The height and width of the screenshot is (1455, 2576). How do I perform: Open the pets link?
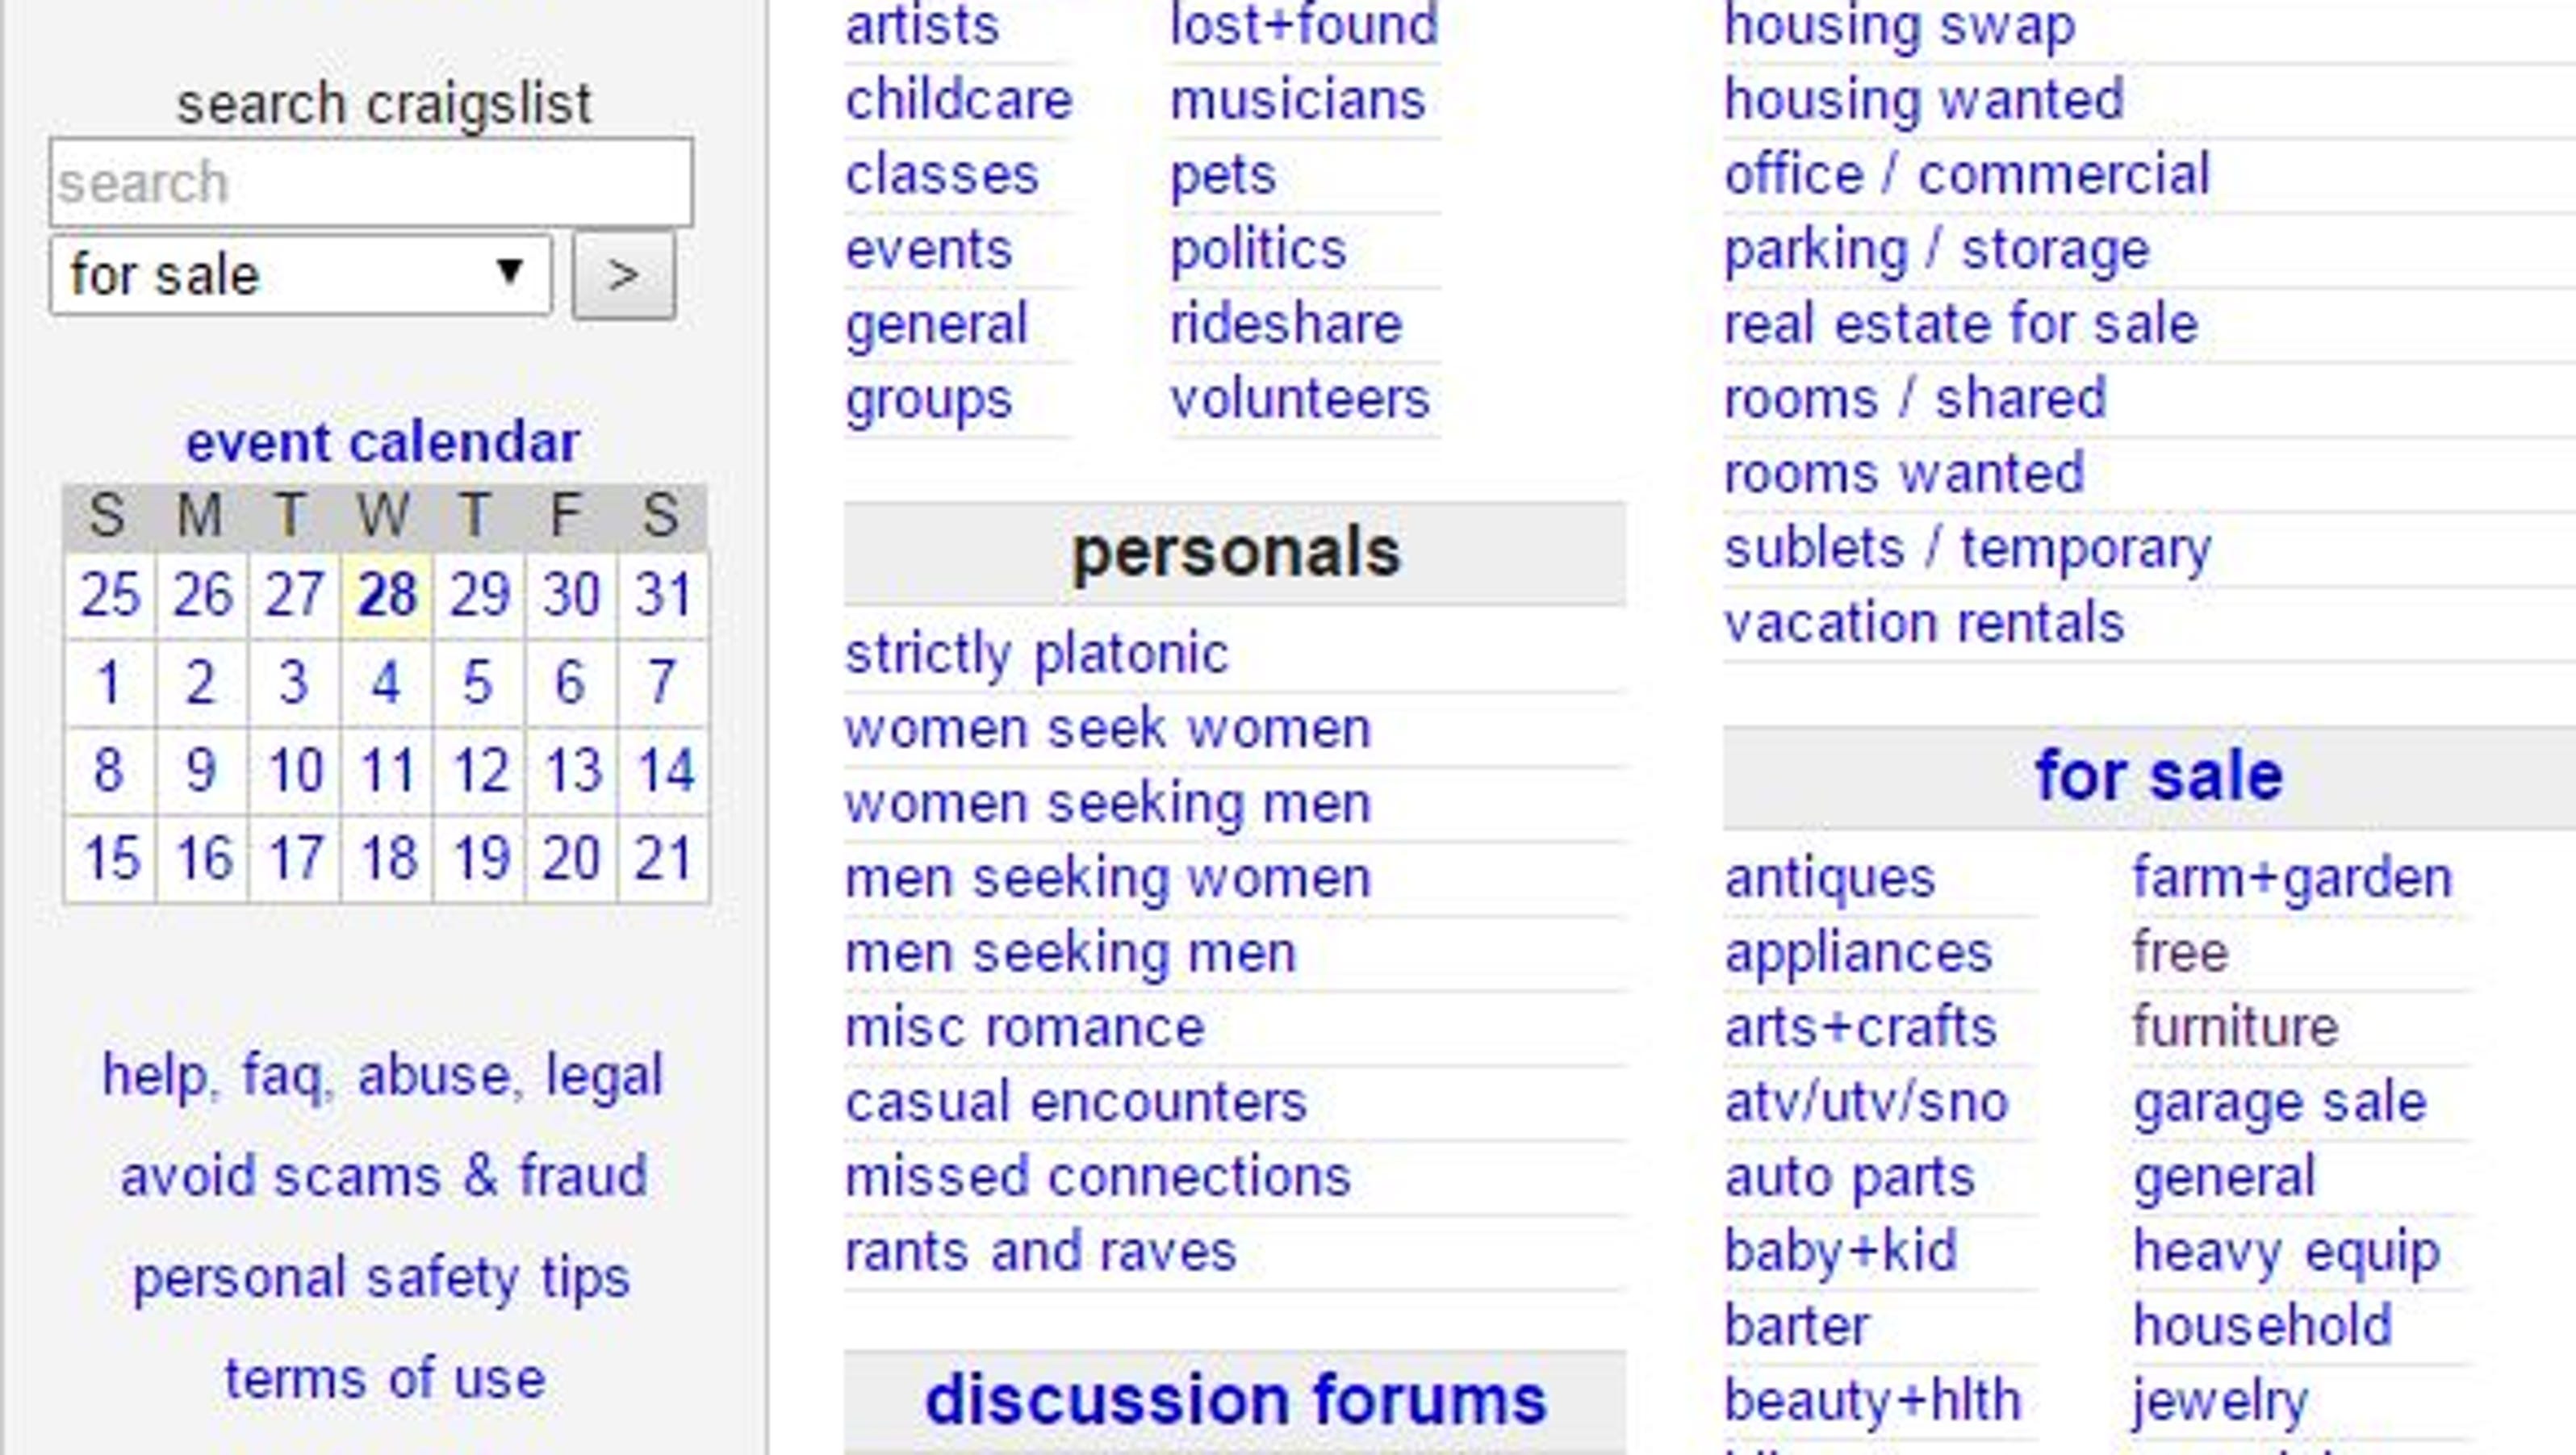point(1223,177)
